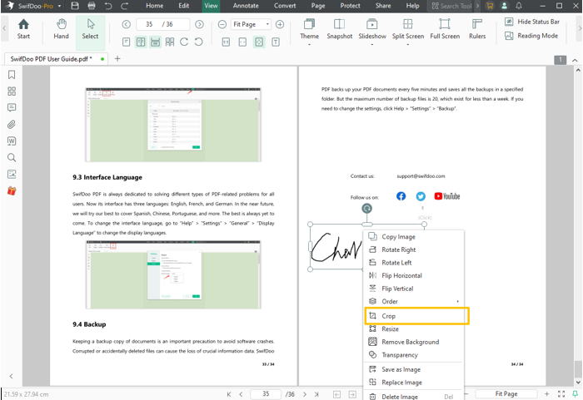Jump to last page in status bar
The height and width of the screenshot is (400, 583).
(316, 394)
